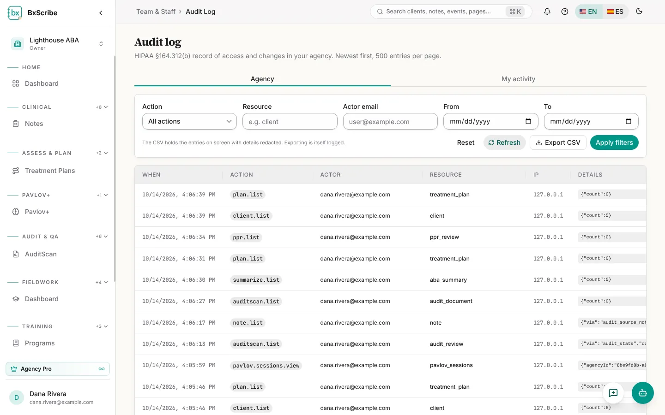Click the BxScribe logo icon

[15, 13]
